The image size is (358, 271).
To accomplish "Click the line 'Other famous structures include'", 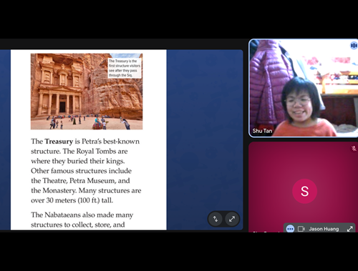I will (81, 171).
